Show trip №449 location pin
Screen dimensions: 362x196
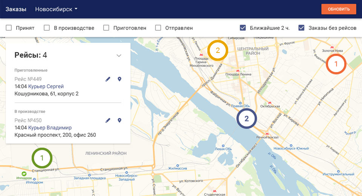(120, 79)
